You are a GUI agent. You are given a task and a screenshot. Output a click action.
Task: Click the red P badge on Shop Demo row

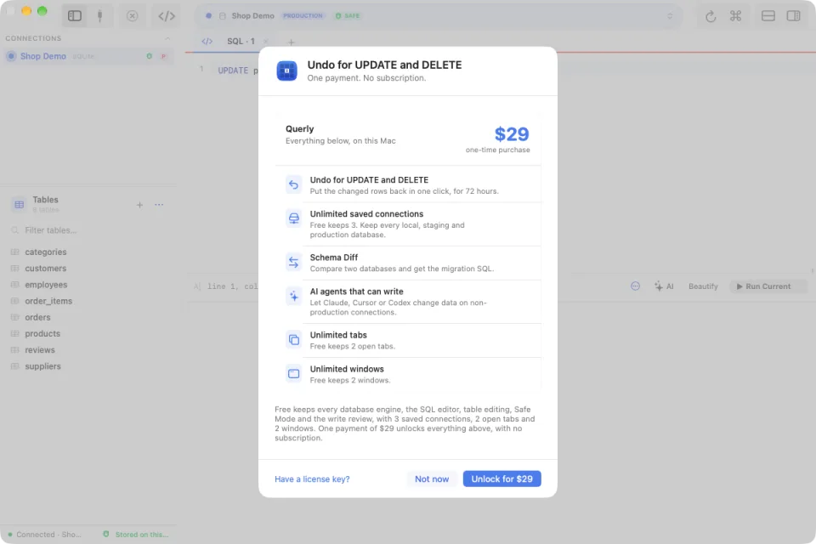click(x=163, y=56)
